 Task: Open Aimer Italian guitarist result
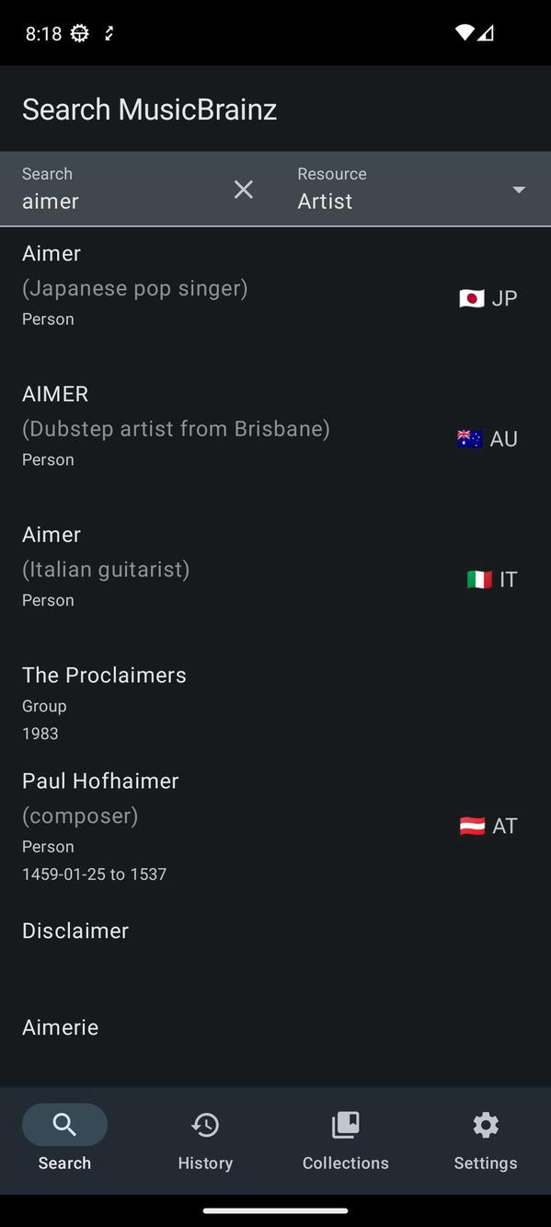tap(275, 579)
